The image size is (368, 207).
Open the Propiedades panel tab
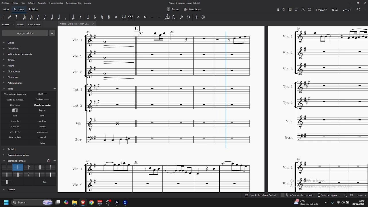pos(34,24)
